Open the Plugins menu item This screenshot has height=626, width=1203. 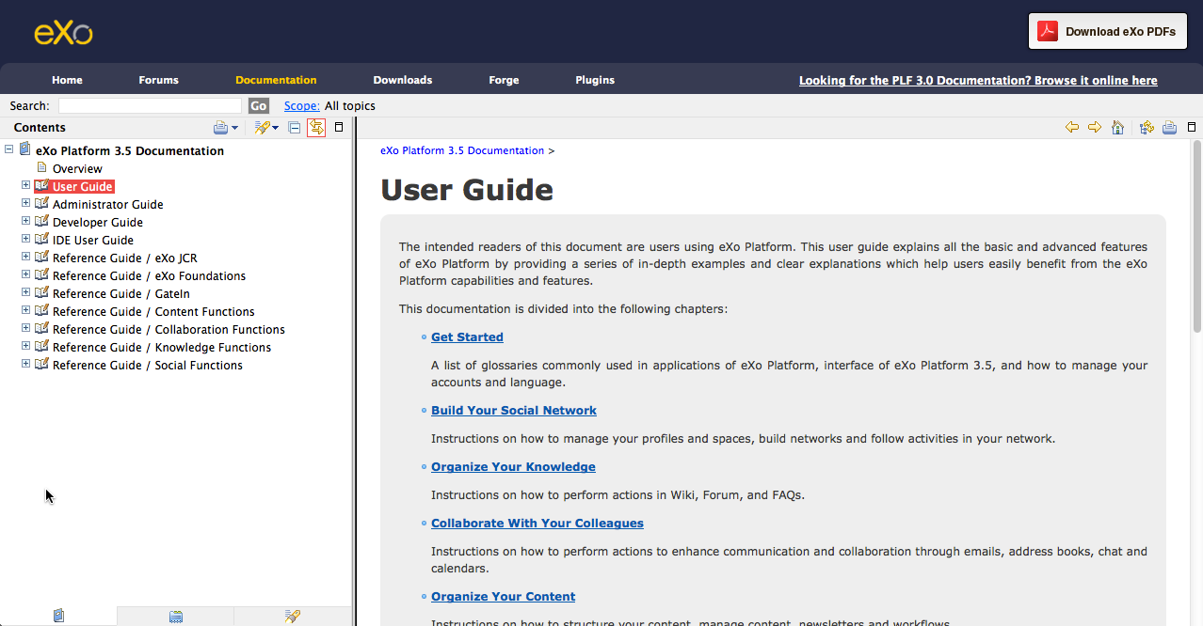tap(595, 80)
